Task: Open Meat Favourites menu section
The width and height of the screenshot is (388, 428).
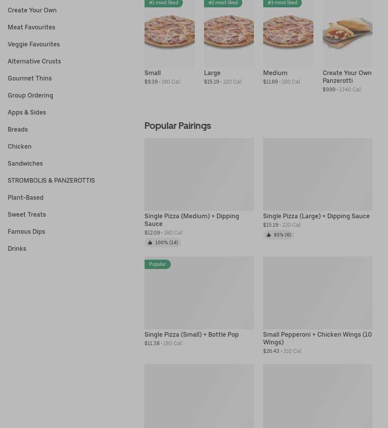Action: (x=31, y=27)
